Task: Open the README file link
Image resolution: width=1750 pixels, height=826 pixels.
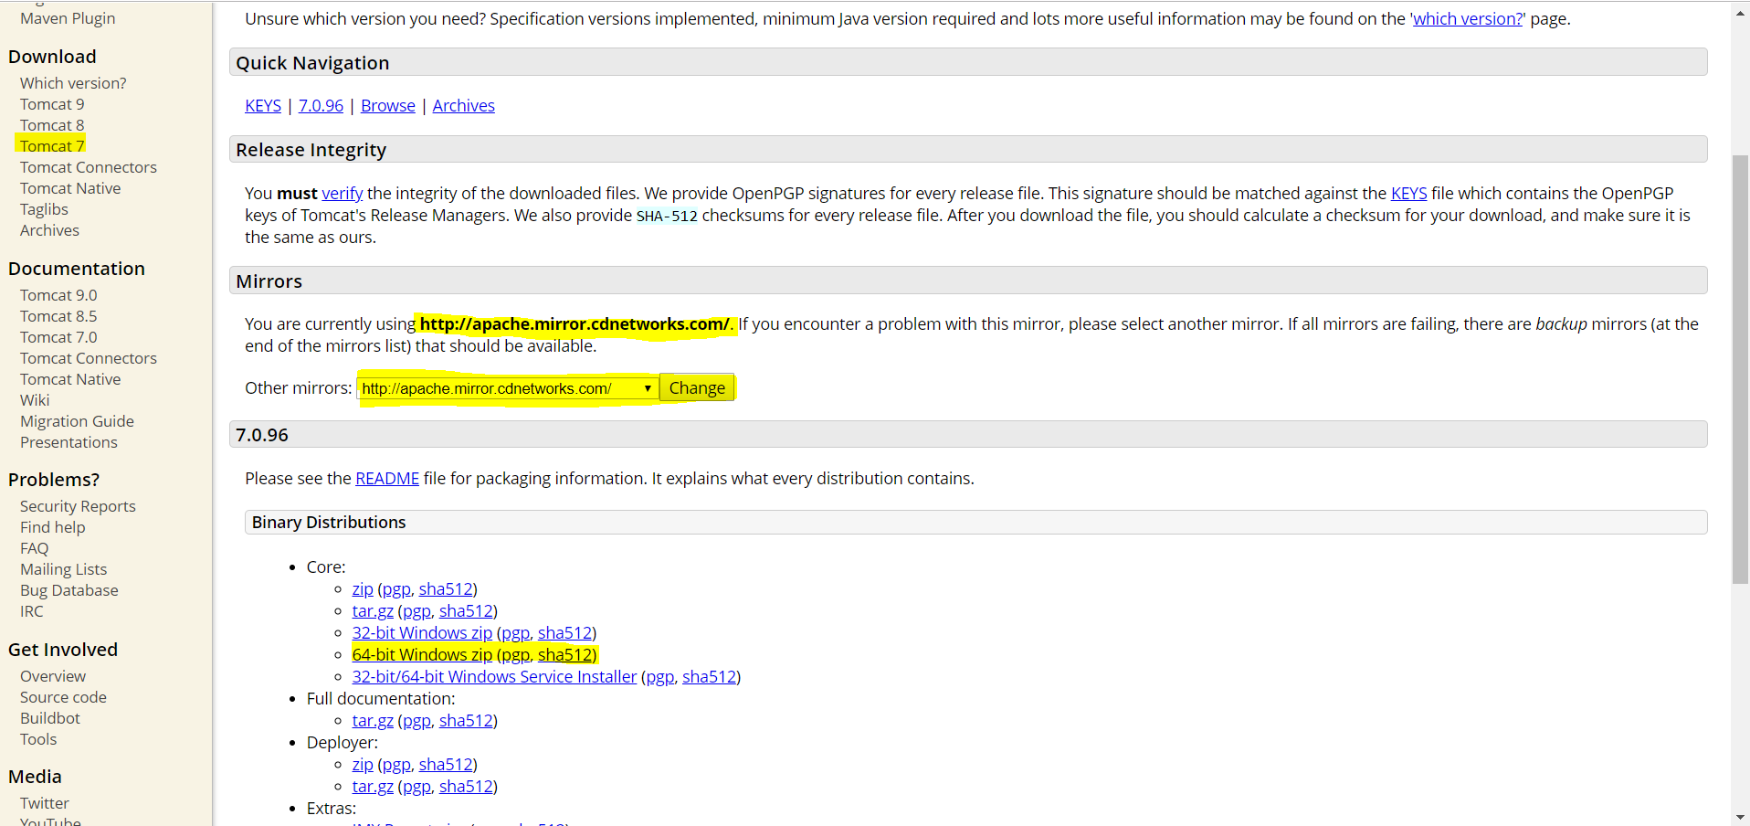Action: 387,479
